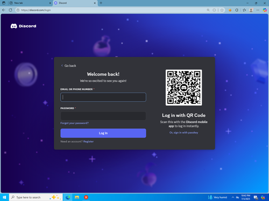Go back with the browser back arrow
The height and width of the screenshot is (201, 269).
pyautogui.click(x=4, y=10)
